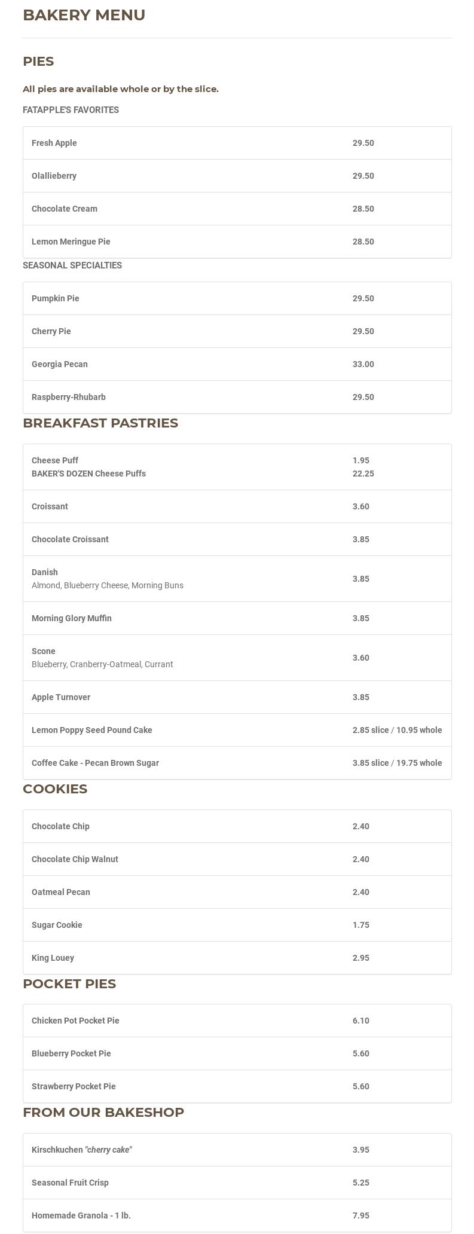Click the BREAKFAST PASTRIES section heading
Screen dimensions: 474x1234
click(100, 423)
